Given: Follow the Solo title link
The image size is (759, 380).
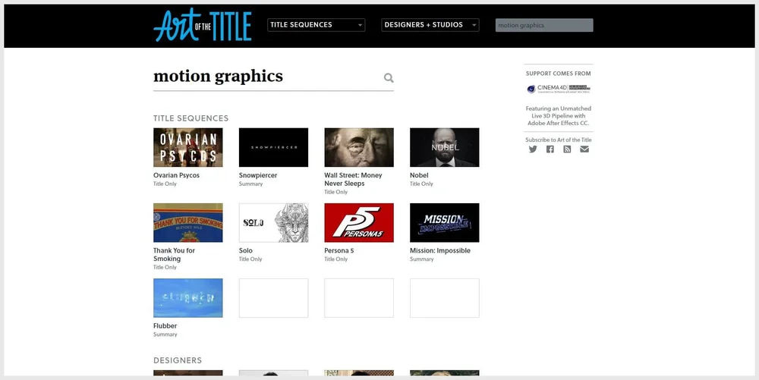Looking at the screenshot, I should [245, 250].
